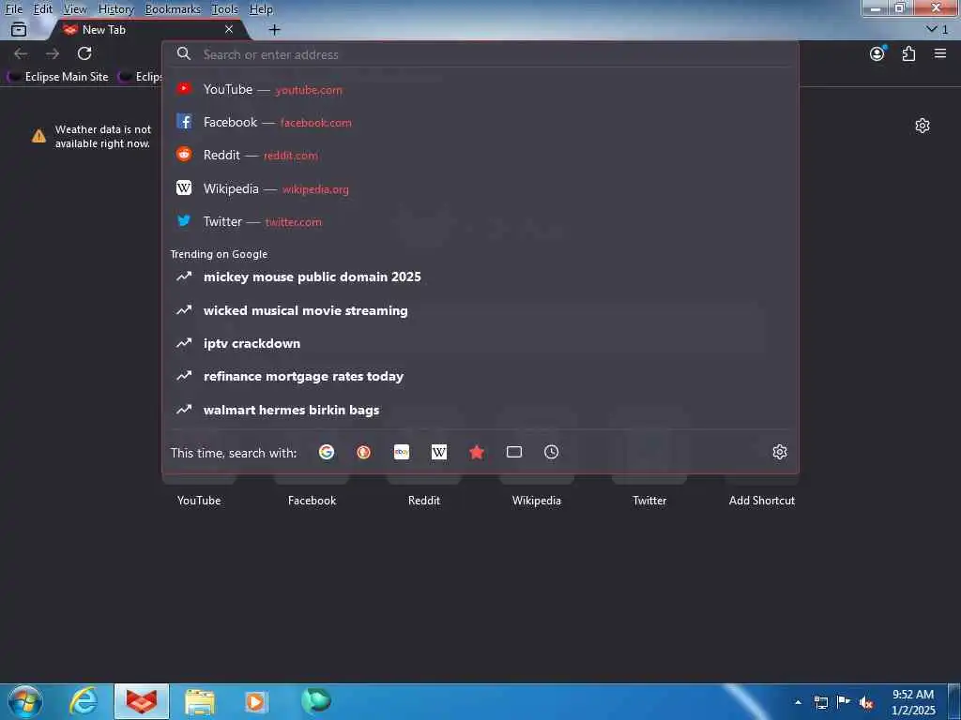Close the New Tab tab

tap(229, 29)
